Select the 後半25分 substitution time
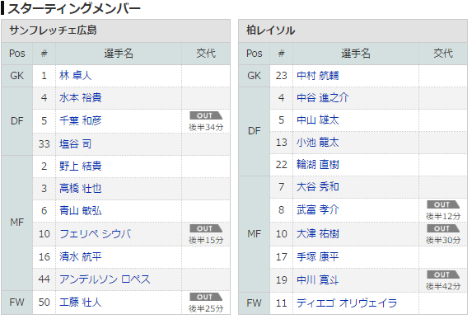This screenshot has width=472, height=319. (206, 309)
